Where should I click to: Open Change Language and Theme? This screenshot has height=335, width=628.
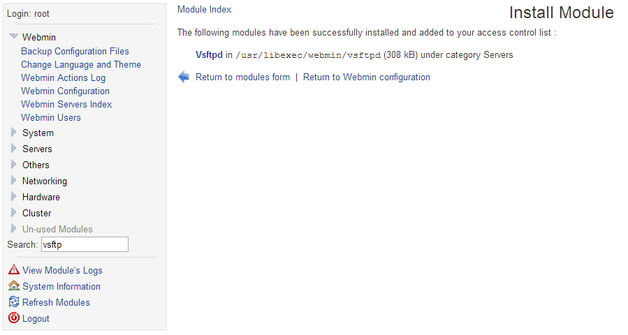pyautogui.click(x=81, y=64)
